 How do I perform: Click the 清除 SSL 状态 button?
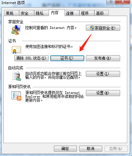(x=31, y=58)
